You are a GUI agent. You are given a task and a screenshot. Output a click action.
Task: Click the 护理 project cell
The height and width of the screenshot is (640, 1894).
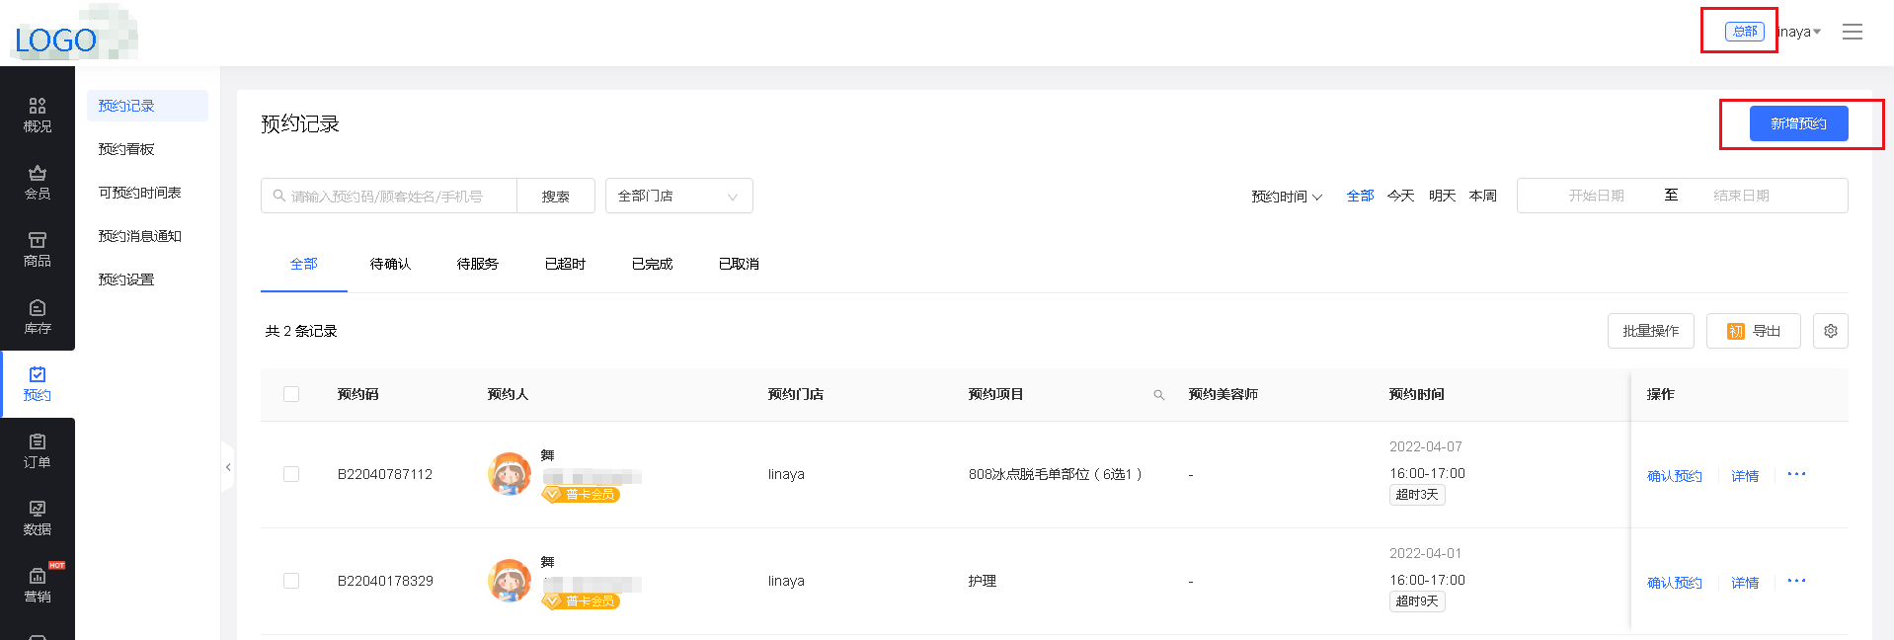983,581
